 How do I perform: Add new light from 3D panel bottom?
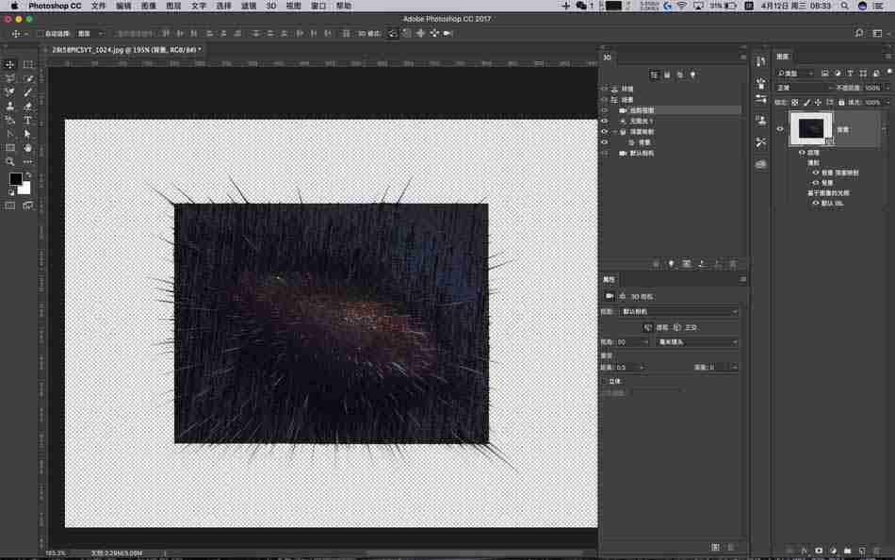pyautogui.click(x=671, y=264)
